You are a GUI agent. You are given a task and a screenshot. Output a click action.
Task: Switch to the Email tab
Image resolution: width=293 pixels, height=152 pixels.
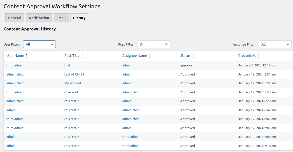click(61, 18)
